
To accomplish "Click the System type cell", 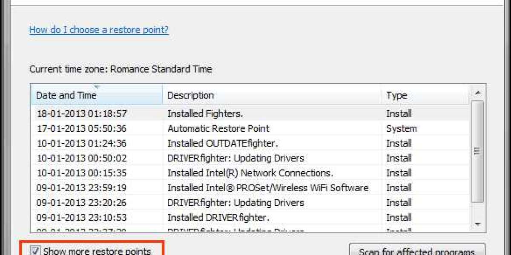I will click(x=401, y=128).
